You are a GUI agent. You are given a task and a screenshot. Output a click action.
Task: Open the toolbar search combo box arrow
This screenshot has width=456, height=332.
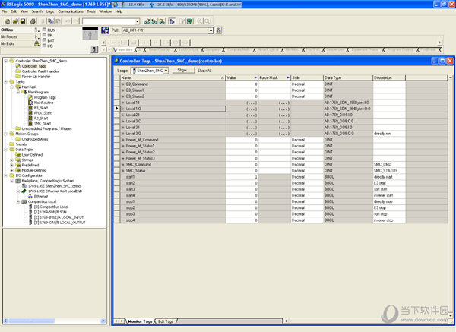point(138,21)
